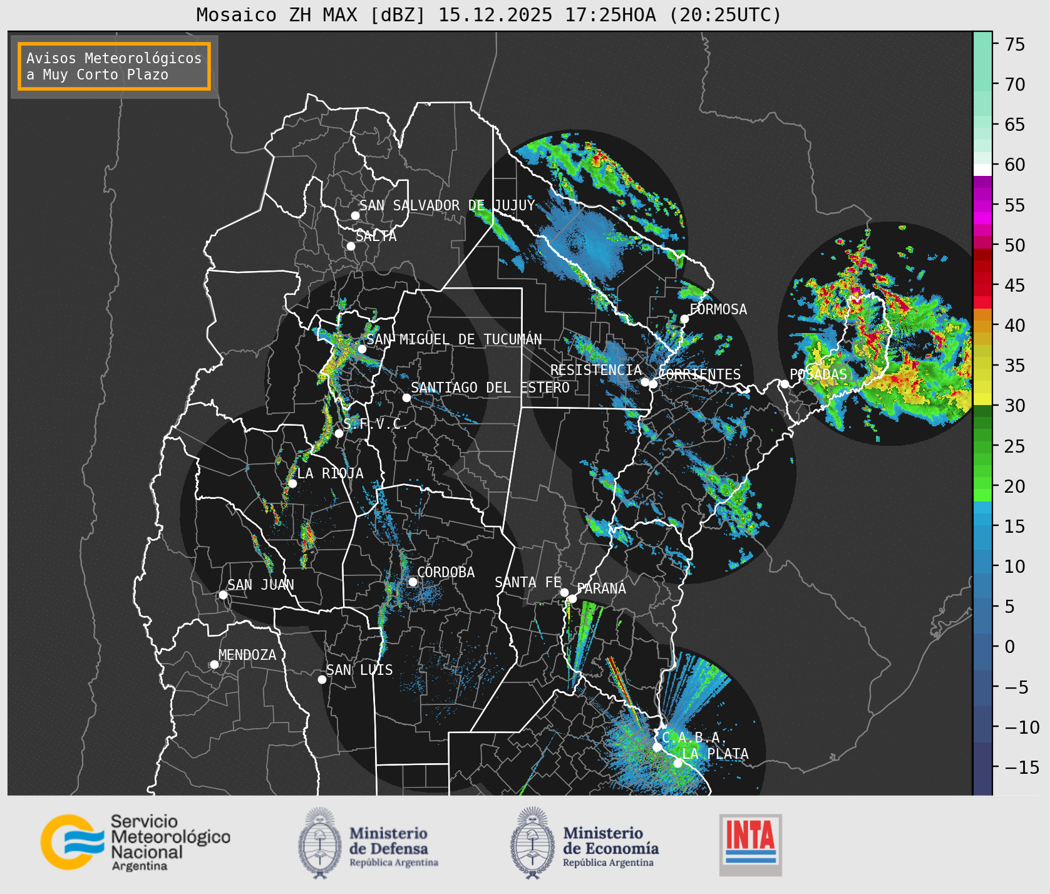Image resolution: width=1050 pixels, height=894 pixels.
Task: Select the Santiago del Estero marker
Action: tap(406, 398)
